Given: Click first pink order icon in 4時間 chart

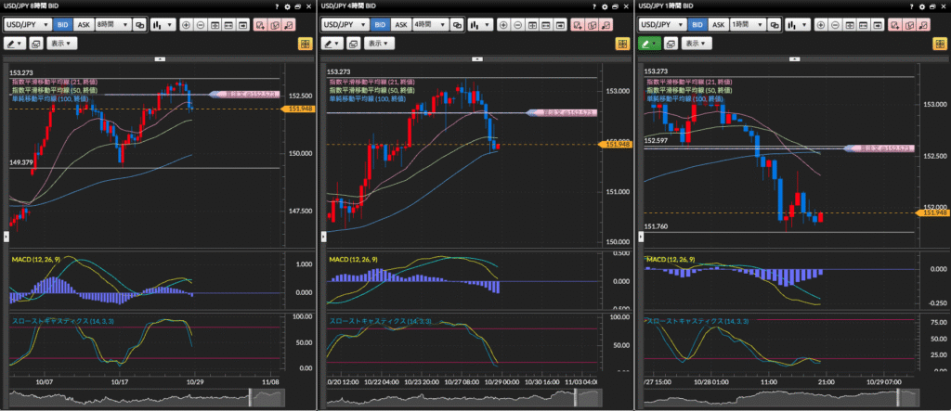Looking at the screenshot, I should 578,25.
